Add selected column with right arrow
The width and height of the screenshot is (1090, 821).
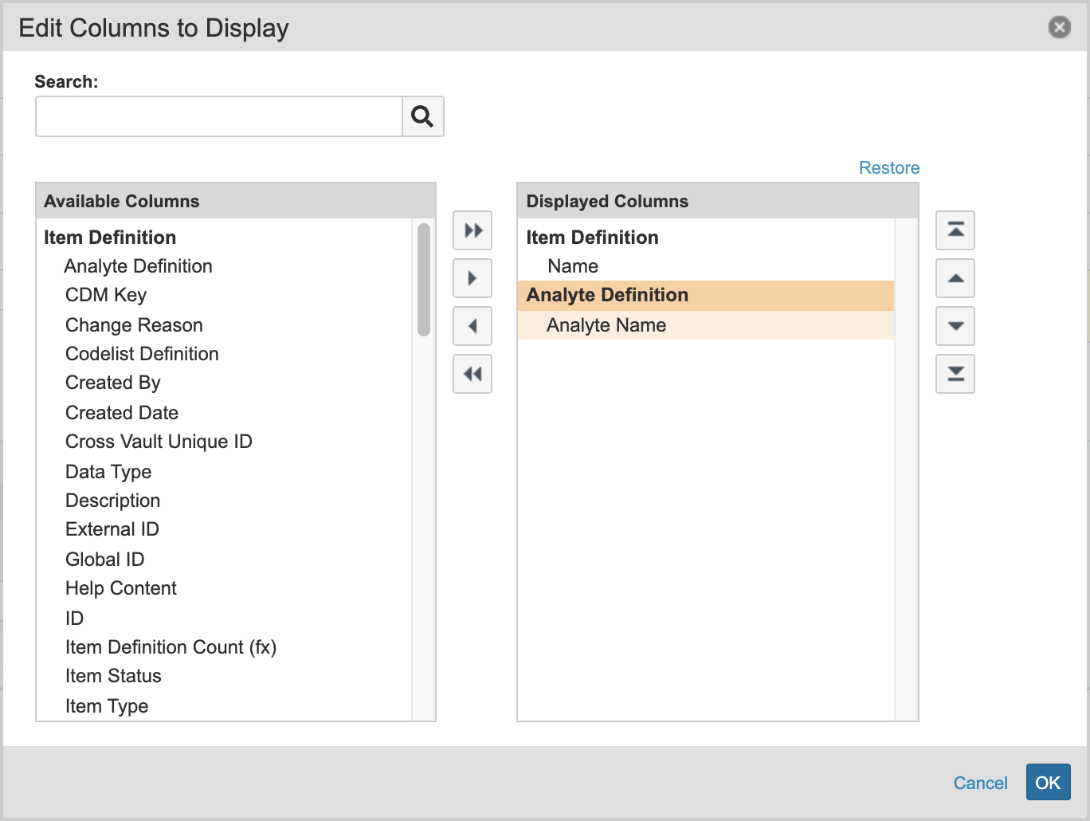[472, 278]
